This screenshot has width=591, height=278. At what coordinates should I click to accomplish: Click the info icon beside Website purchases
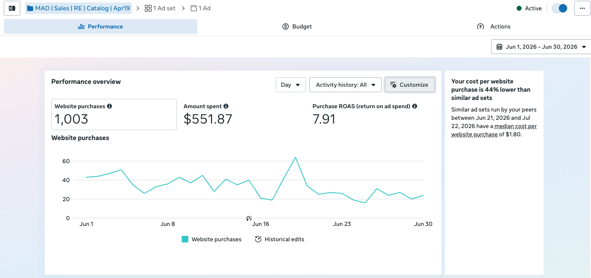109,106
